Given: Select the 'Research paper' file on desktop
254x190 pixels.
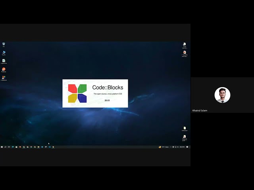Looking at the screenshot, I should [x=185, y=138].
